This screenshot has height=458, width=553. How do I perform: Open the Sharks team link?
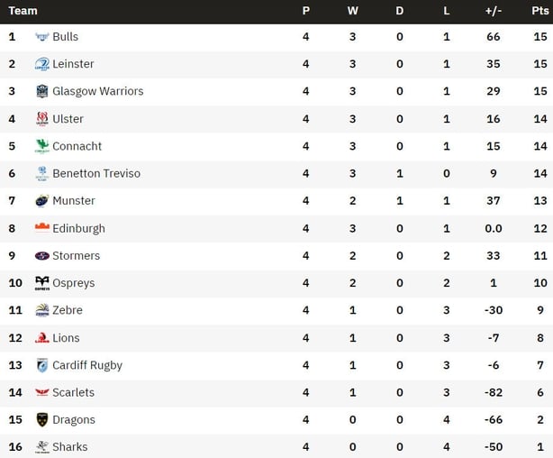(x=70, y=446)
